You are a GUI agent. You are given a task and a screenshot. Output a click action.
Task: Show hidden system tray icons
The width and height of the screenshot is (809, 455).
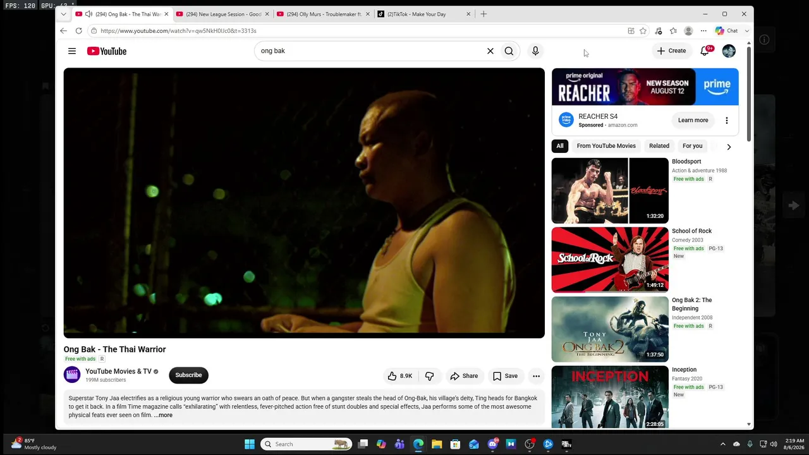pos(723,444)
